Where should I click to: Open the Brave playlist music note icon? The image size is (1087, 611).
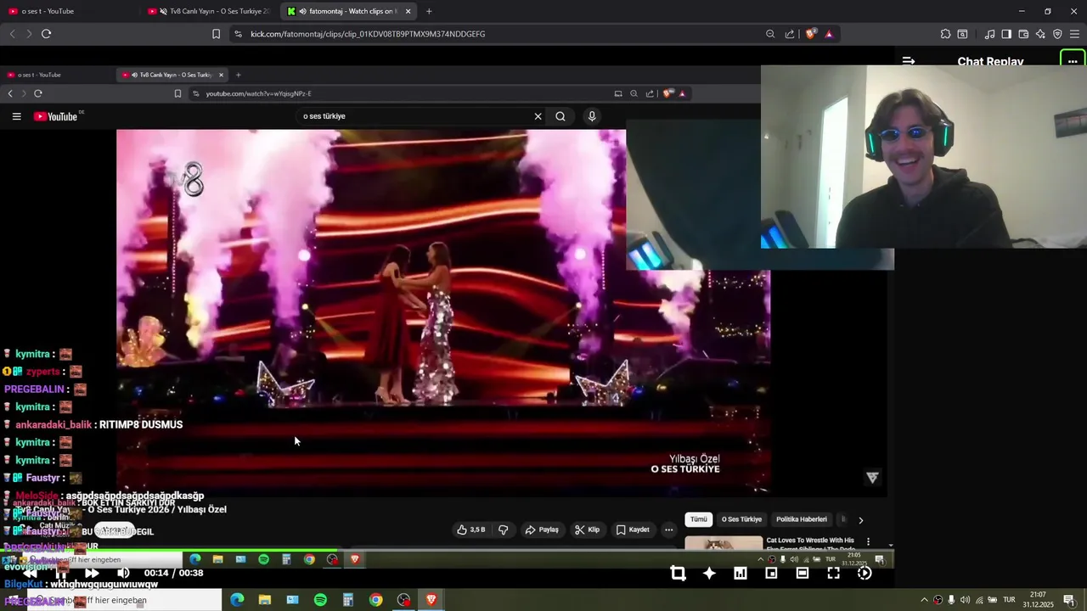pos(989,34)
